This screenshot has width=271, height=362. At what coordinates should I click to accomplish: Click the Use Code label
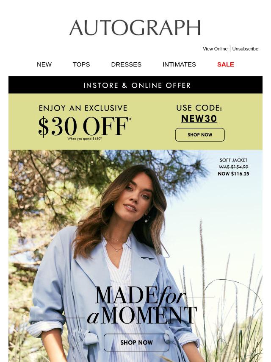(199, 108)
